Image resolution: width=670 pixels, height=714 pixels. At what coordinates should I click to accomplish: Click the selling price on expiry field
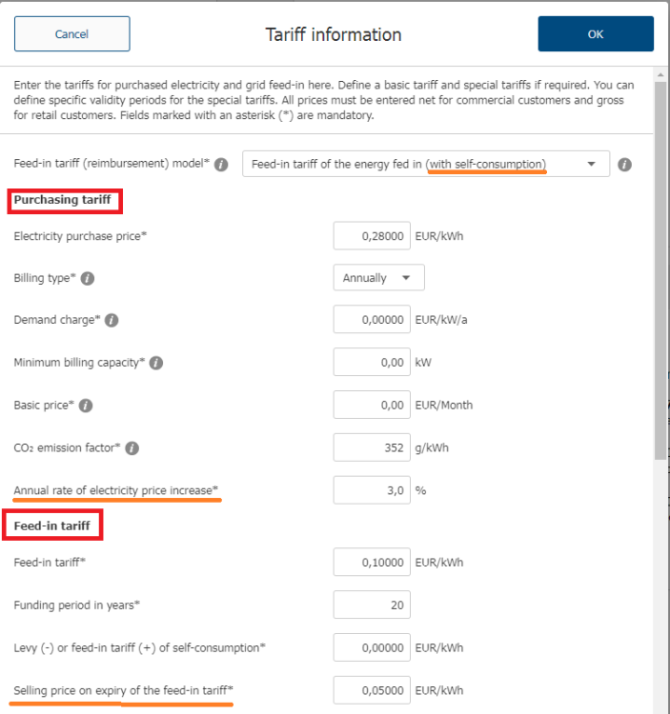pyautogui.click(x=372, y=689)
